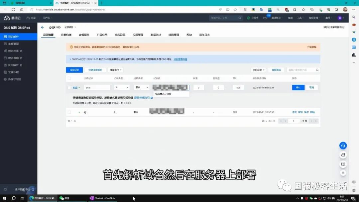Click the delete link in the @ record row
This screenshot has width=359, height=202.
312,112
